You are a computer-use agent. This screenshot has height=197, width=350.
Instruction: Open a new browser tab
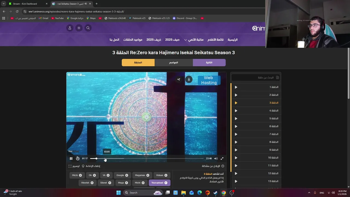point(97,4)
